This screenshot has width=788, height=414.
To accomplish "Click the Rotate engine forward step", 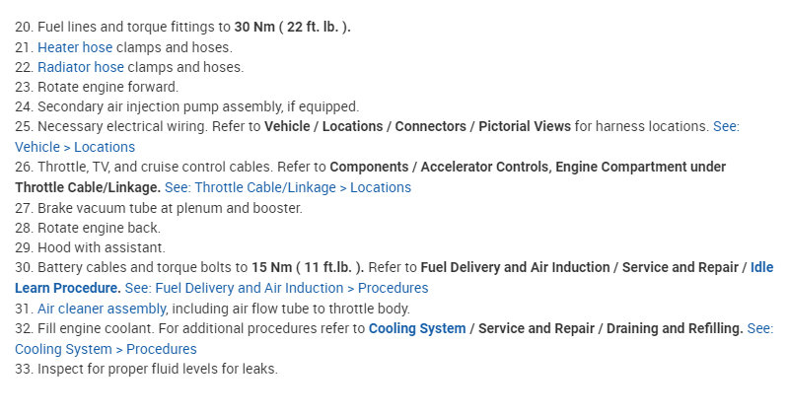I will coord(107,87).
